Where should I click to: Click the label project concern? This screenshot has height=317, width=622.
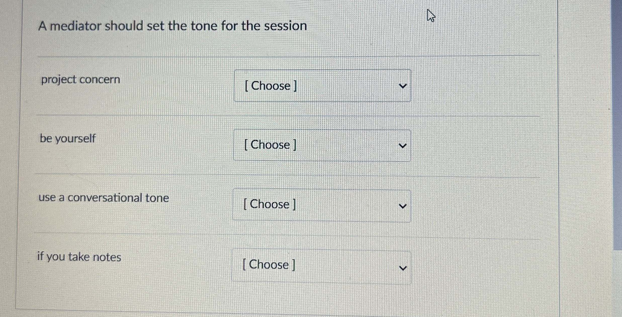tap(80, 79)
